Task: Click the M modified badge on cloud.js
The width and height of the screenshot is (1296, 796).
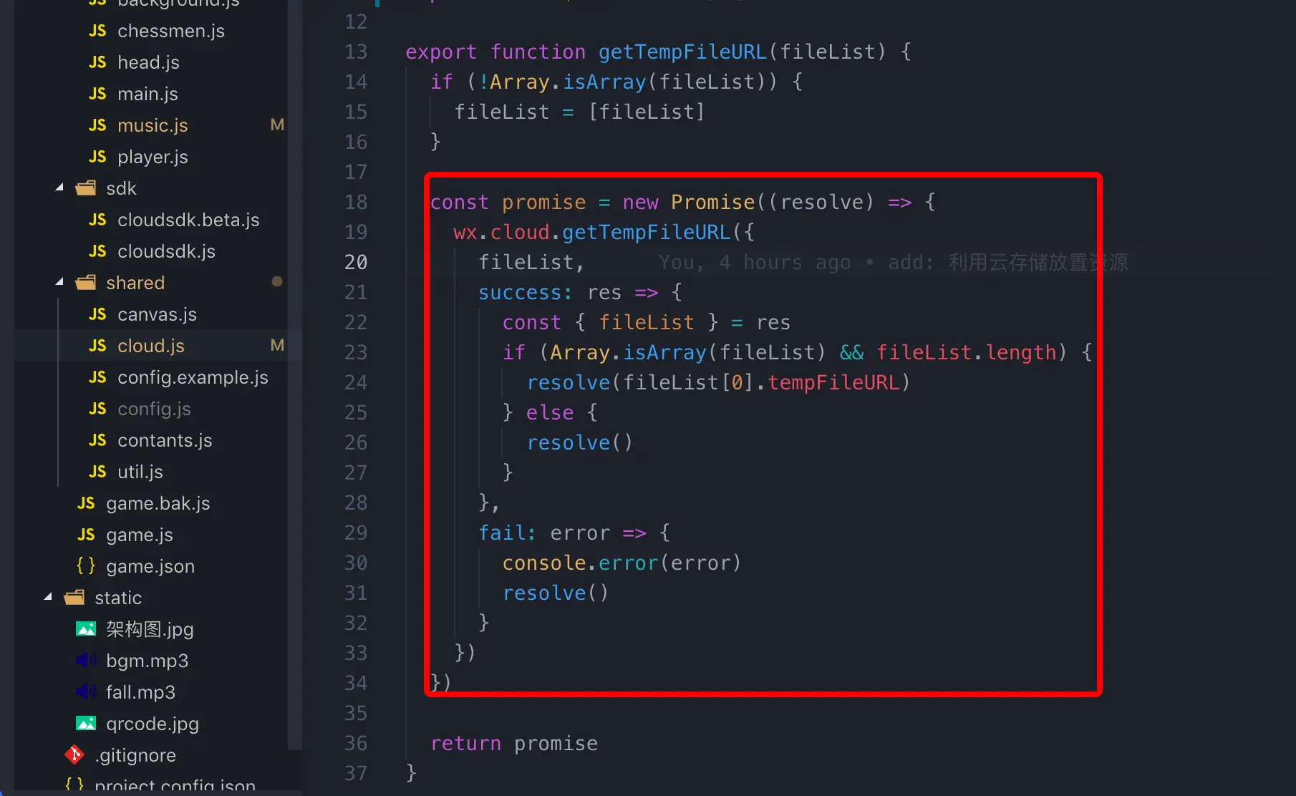Action: 277,346
